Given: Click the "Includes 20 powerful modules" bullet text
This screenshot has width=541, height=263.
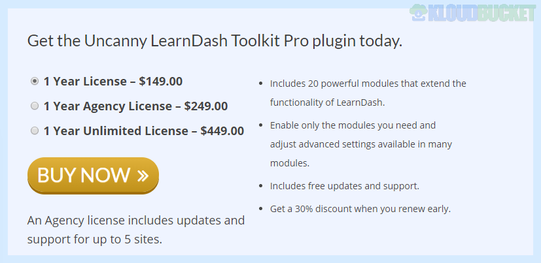Looking at the screenshot, I should coord(368,84).
